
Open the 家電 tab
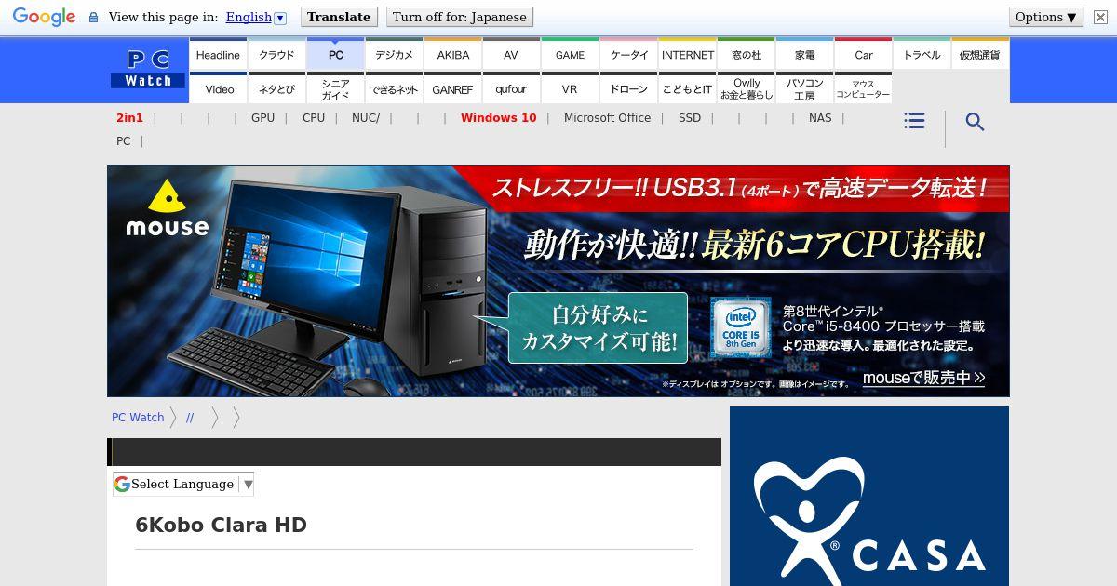(804, 54)
